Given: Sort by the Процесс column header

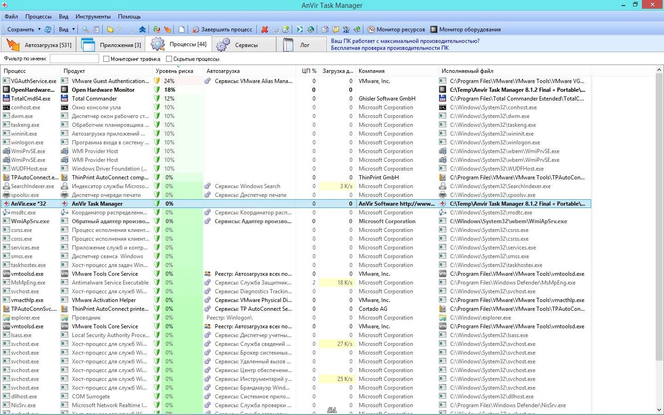Looking at the screenshot, I should 30,71.
